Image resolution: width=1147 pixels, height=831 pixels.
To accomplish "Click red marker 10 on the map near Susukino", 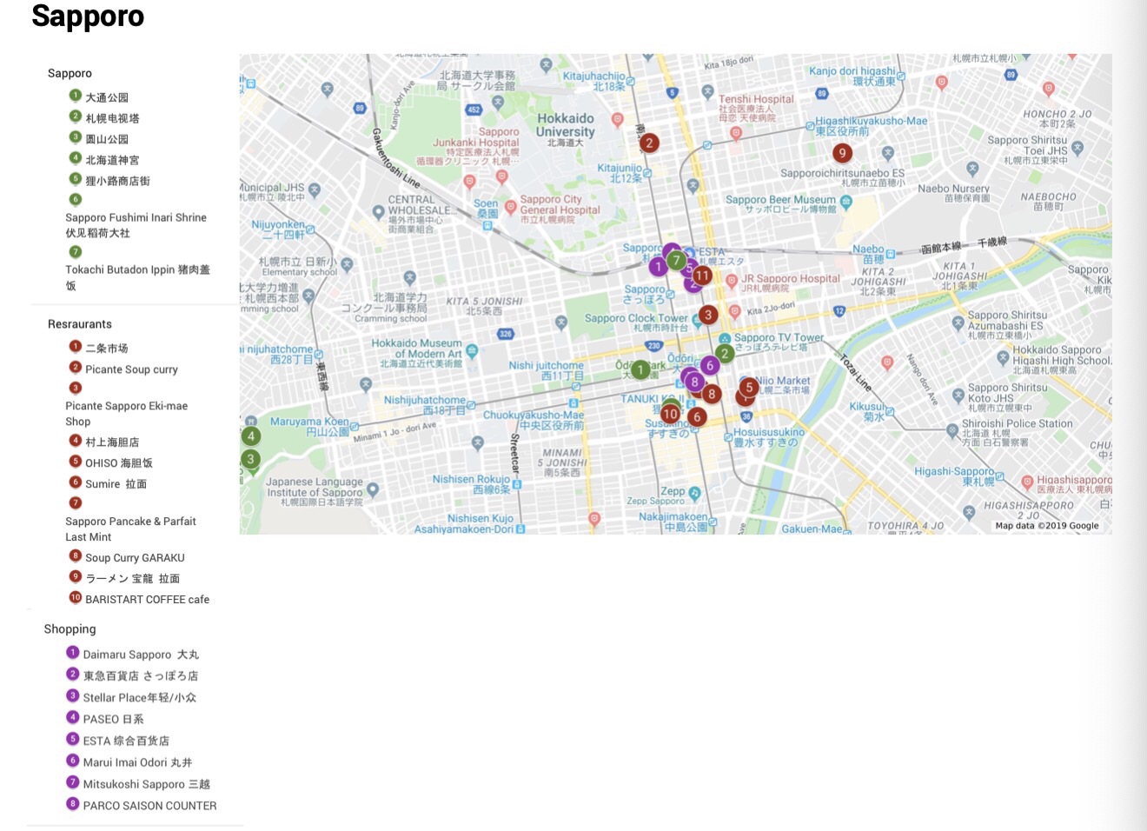I will click(670, 414).
